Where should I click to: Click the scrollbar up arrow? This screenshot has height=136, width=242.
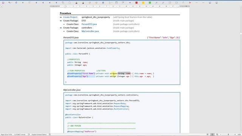pyautogui.click(x=241, y=6)
